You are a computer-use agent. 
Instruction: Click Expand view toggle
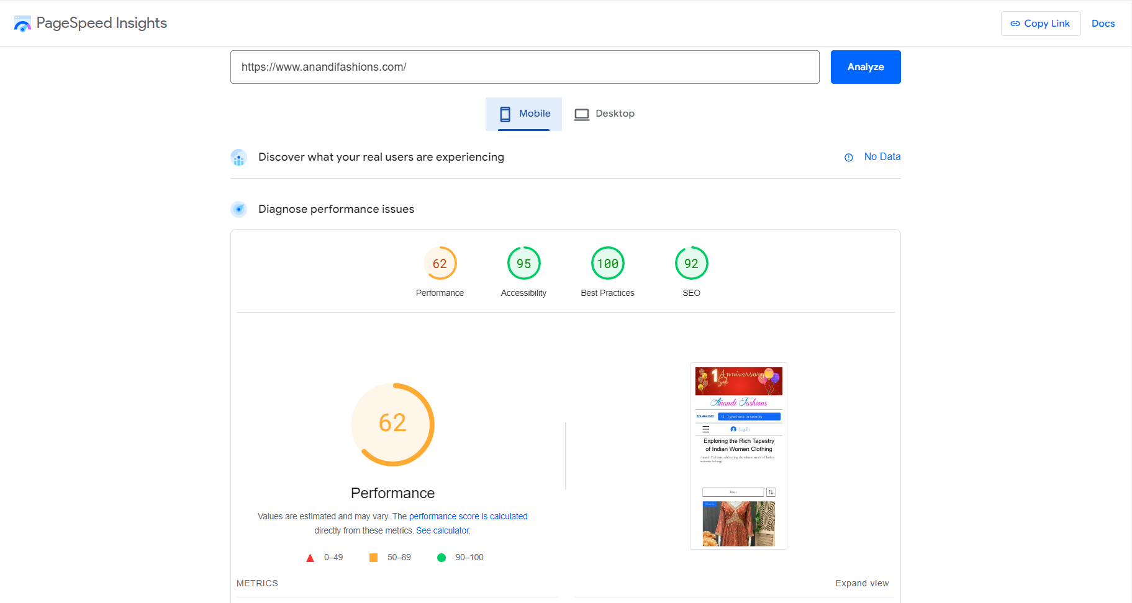click(x=862, y=583)
